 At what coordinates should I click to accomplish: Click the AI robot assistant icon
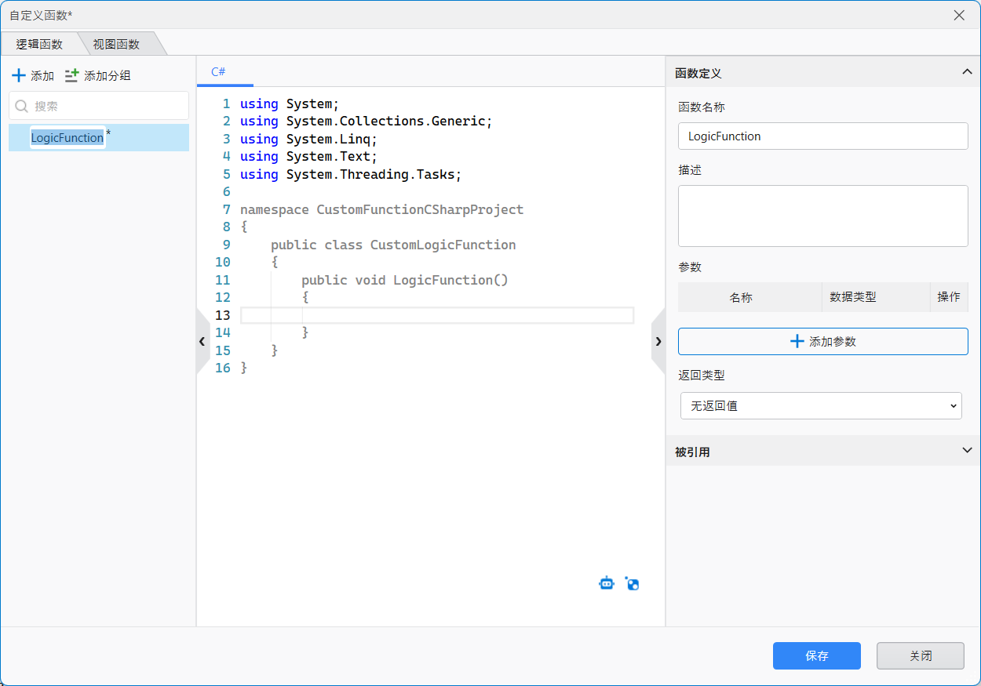pyautogui.click(x=606, y=583)
